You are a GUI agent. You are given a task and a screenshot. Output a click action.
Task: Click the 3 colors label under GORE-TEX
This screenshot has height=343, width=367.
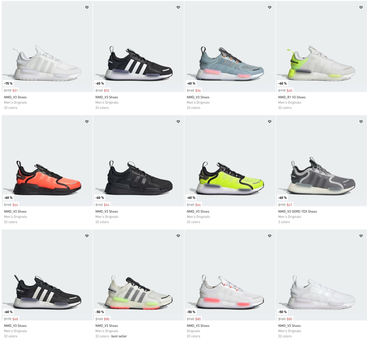[x=284, y=222]
